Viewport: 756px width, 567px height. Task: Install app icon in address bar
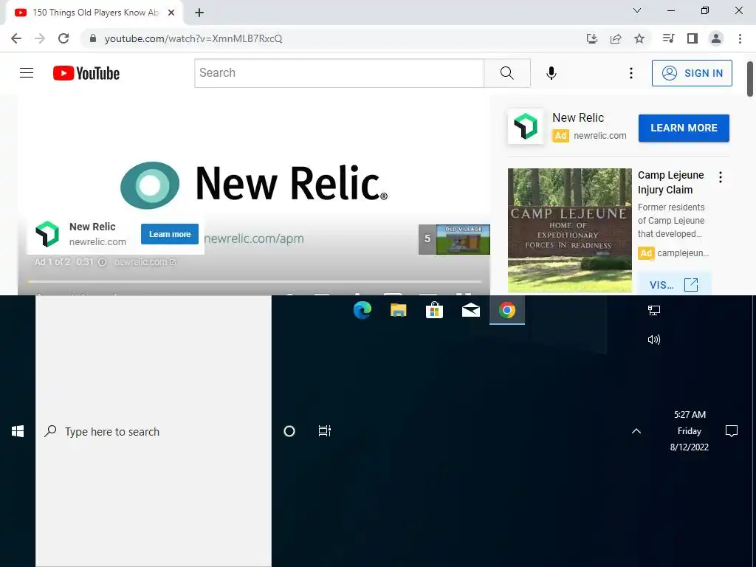[x=592, y=38]
